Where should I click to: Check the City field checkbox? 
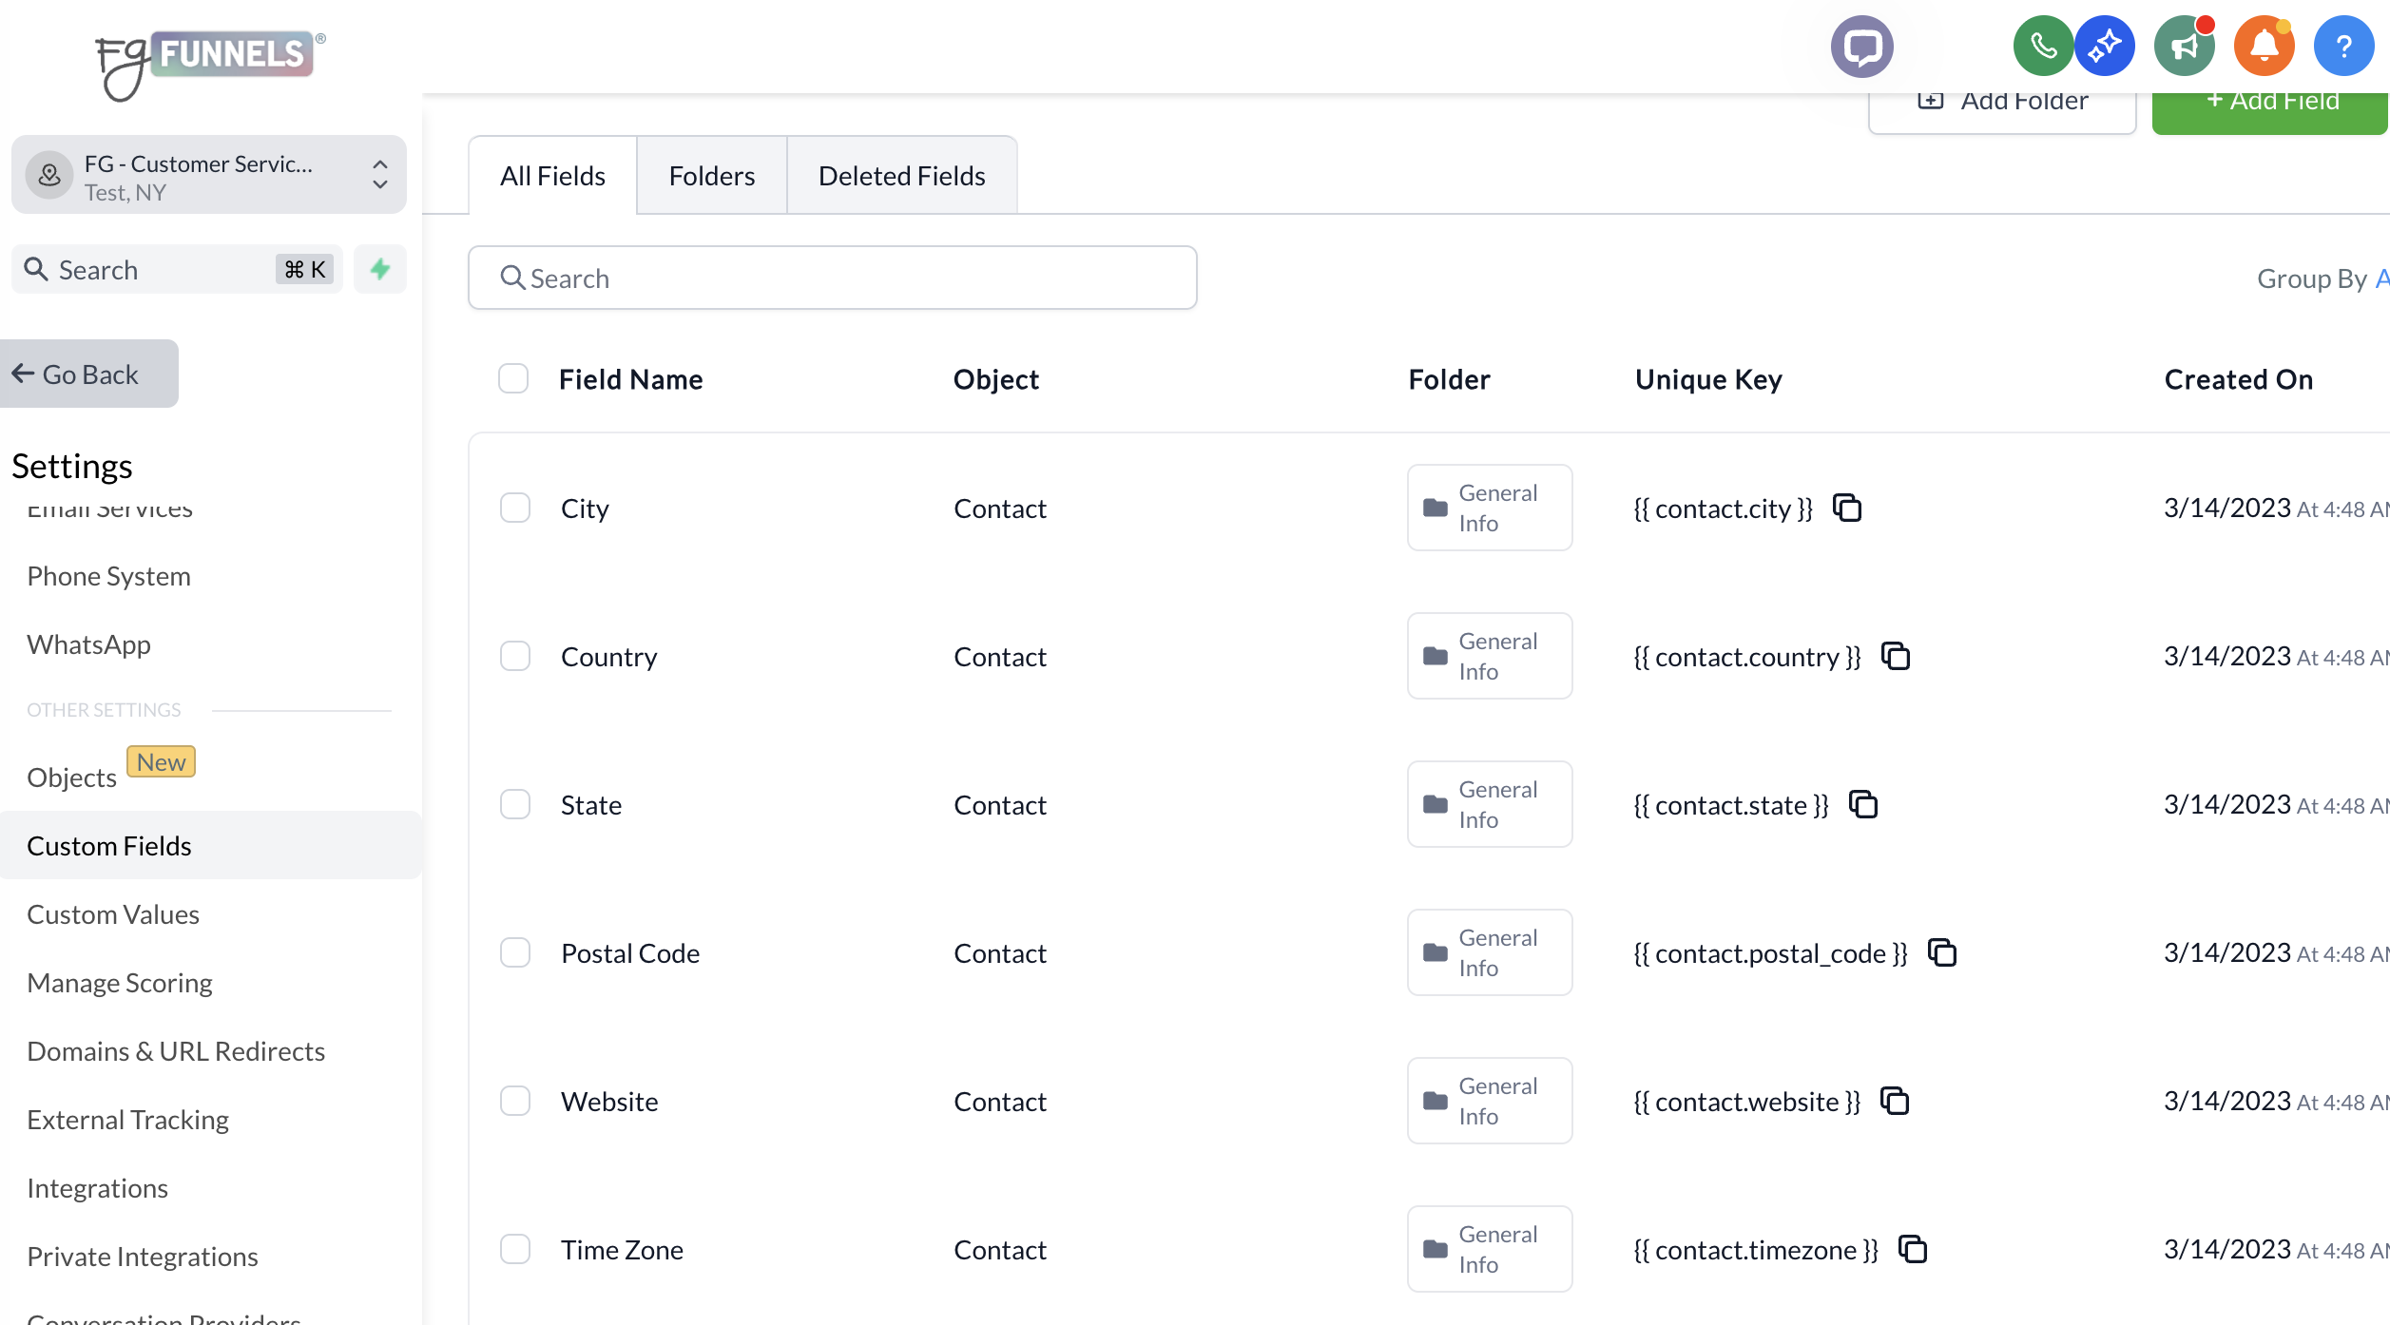click(515, 509)
